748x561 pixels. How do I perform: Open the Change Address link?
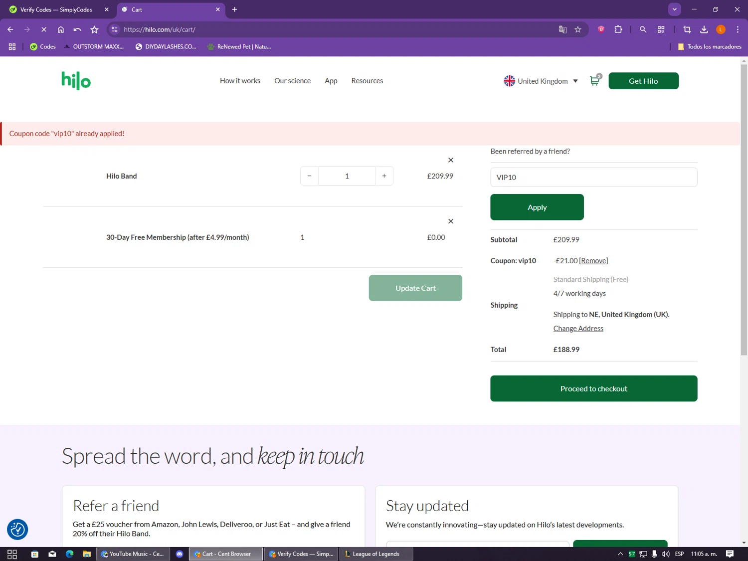click(x=578, y=329)
